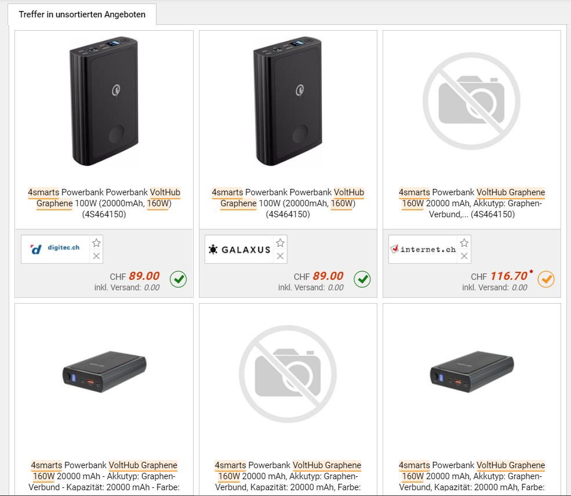Screen dimensions: 571x496
Task: Click green availability checkmark for digitec.ch offer
Action: (x=179, y=279)
